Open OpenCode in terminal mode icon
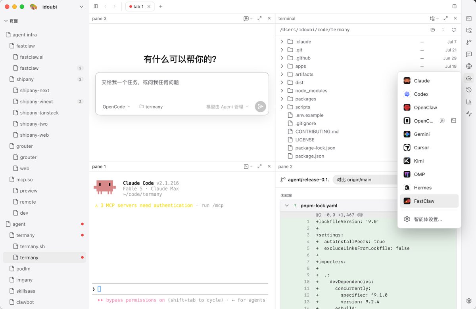Screen dimensions: 476x309 [x=454, y=121]
